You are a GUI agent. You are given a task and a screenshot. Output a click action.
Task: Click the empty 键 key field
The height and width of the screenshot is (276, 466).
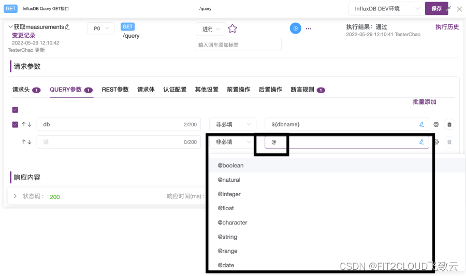pos(119,142)
